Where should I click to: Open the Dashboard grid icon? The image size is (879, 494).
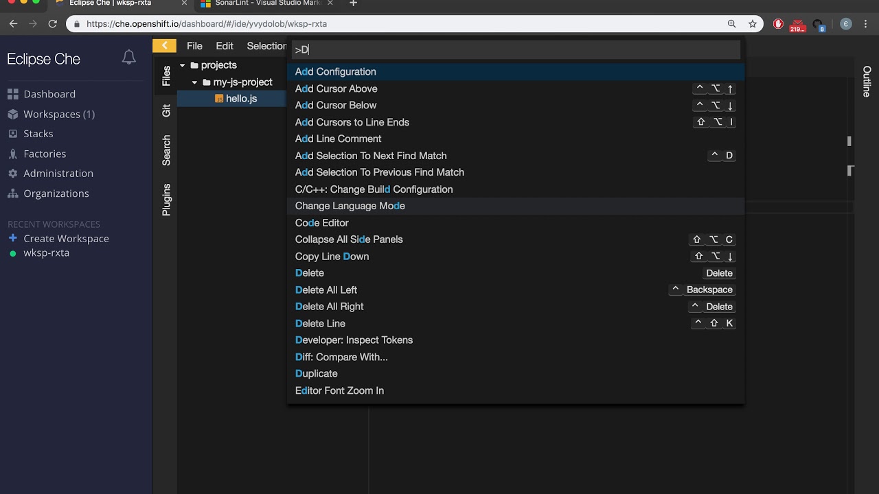[x=12, y=94]
